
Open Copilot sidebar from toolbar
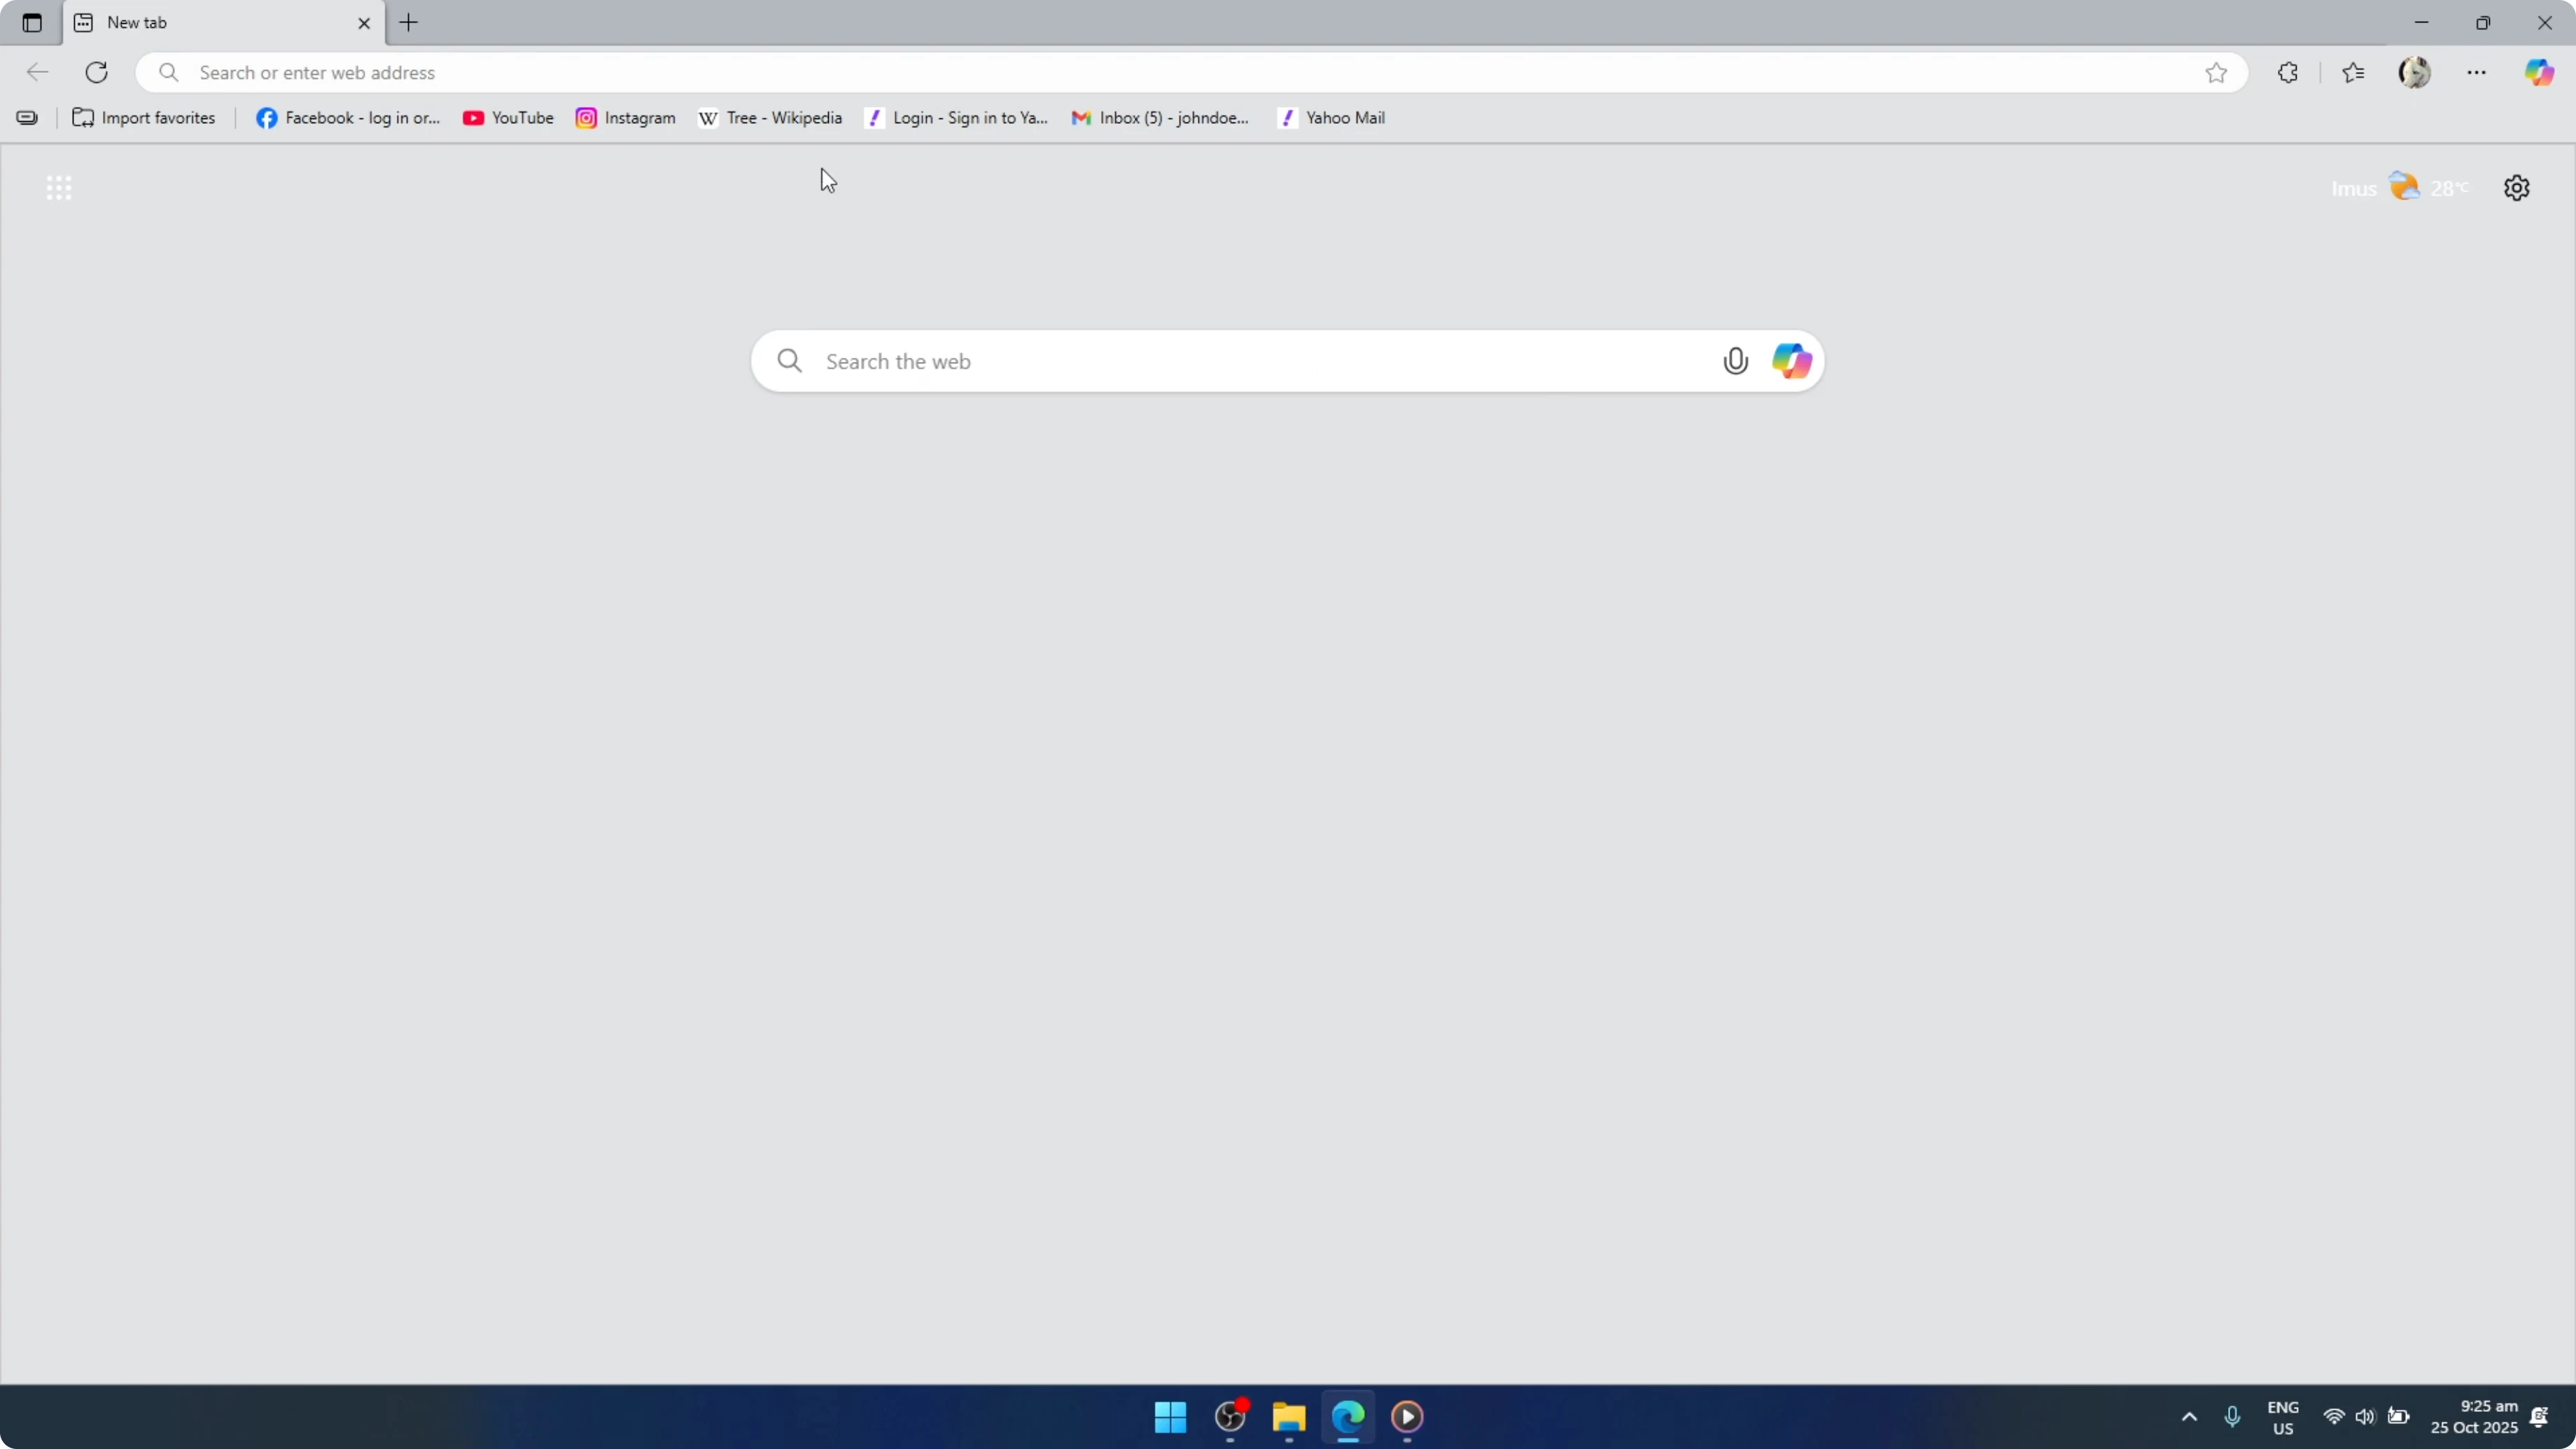[x=2539, y=72]
